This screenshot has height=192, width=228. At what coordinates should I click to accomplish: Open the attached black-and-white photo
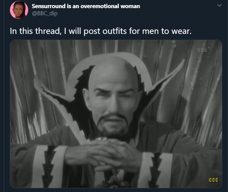(x=116, y=114)
